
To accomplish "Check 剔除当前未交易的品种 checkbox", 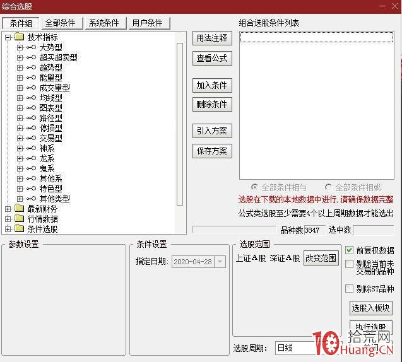I will (349, 264).
